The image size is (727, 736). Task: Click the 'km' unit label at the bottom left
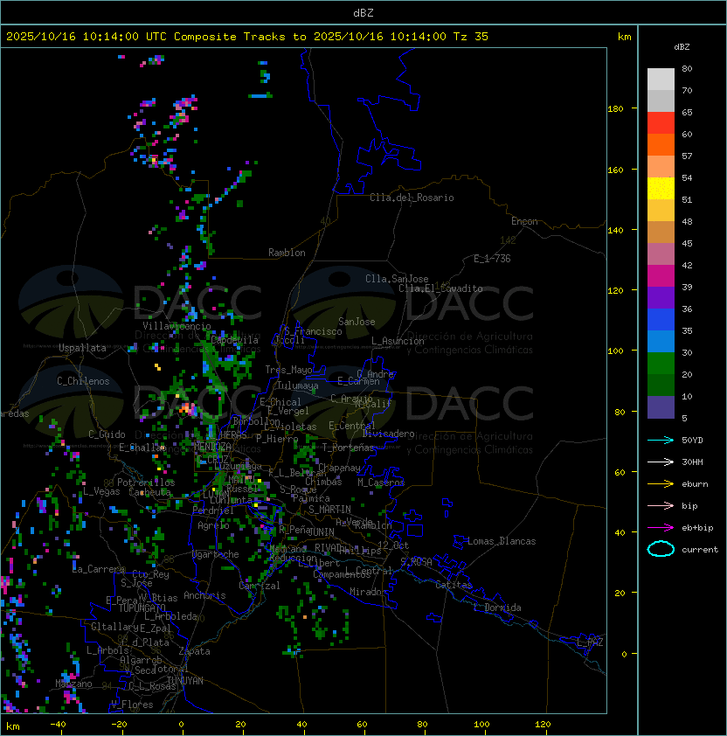(13, 726)
